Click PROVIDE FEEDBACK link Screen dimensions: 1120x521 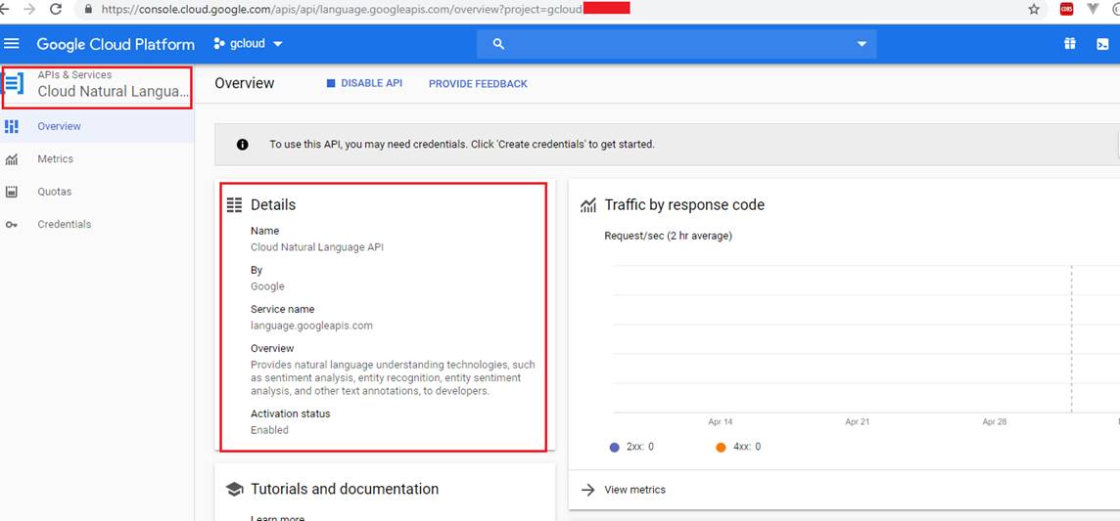pyautogui.click(x=478, y=84)
